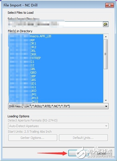Image resolution: width=117 pixels, height=161 pixels.
Task: Close the File Import - NC Drill dialog
Action: [109, 5]
